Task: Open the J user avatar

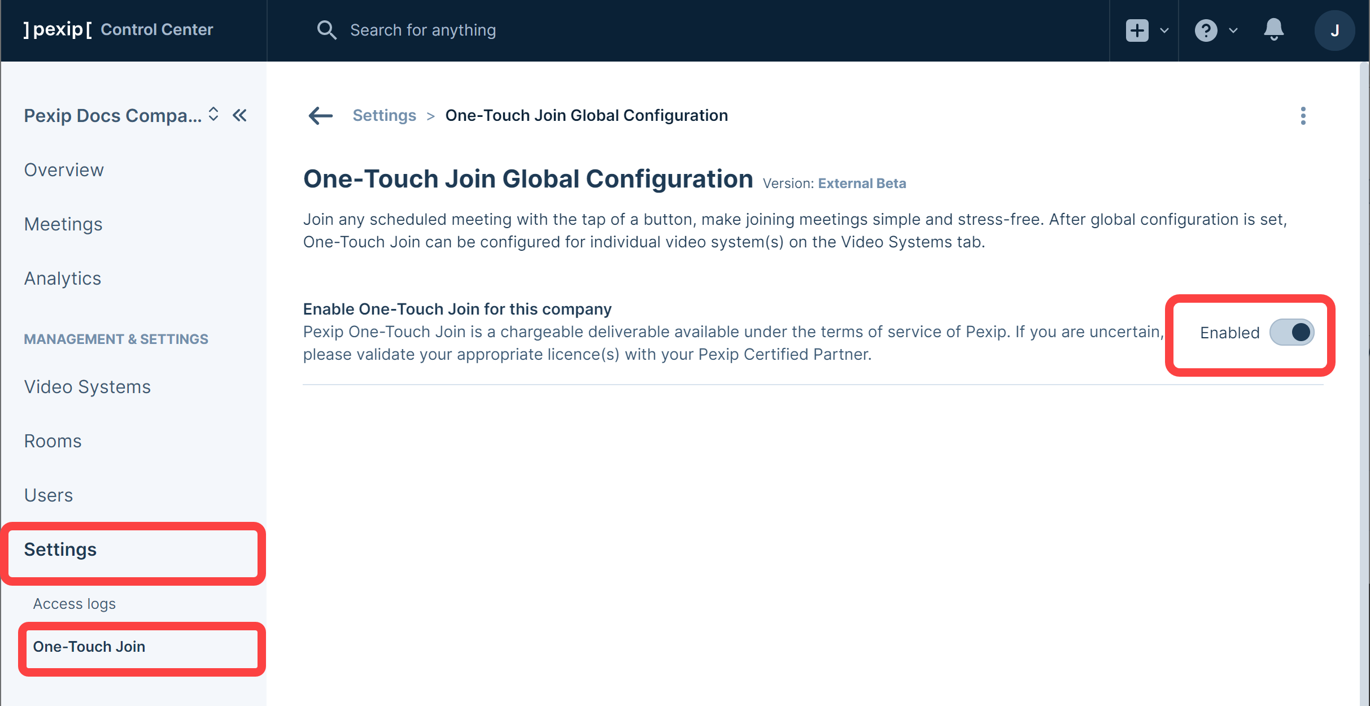Action: pyautogui.click(x=1334, y=30)
